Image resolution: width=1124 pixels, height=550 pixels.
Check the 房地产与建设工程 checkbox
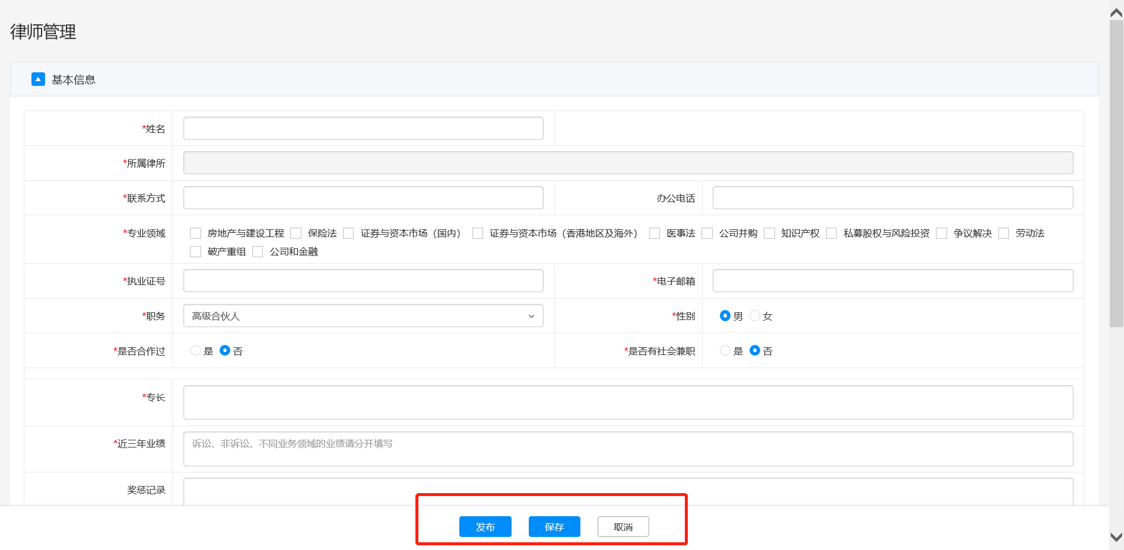coord(195,234)
